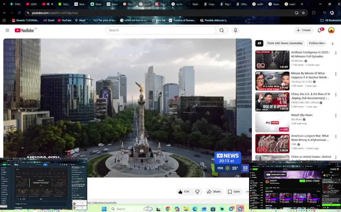Screen dimensions: 341x212
Task: View site information icon in address bar
Action: pos(28,13)
